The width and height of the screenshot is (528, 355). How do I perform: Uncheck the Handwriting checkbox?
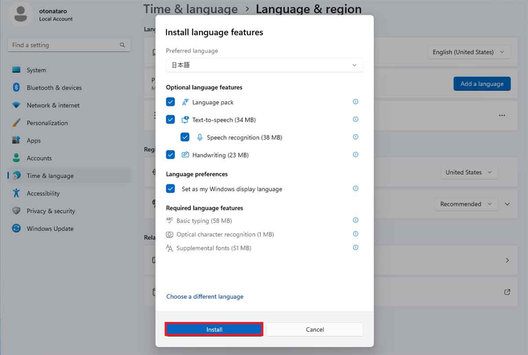click(171, 155)
